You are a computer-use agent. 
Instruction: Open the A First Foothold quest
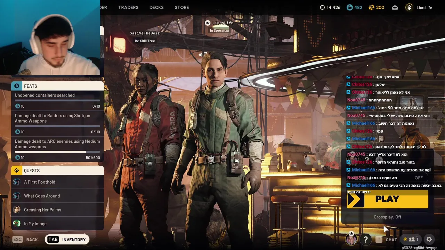click(57, 182)
